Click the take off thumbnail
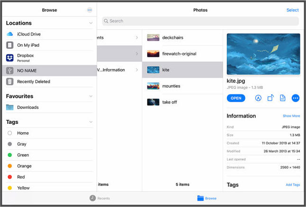 tap(153, 102)
